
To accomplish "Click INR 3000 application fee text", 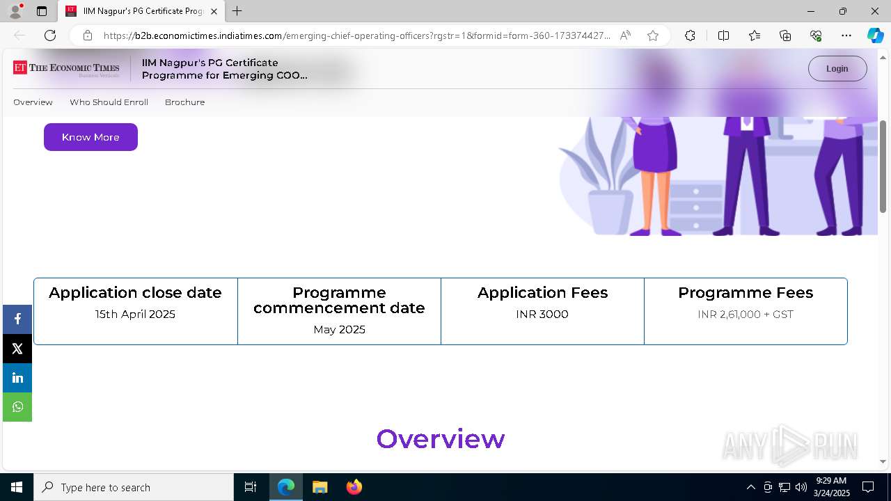I will click(x=542, y=315).
